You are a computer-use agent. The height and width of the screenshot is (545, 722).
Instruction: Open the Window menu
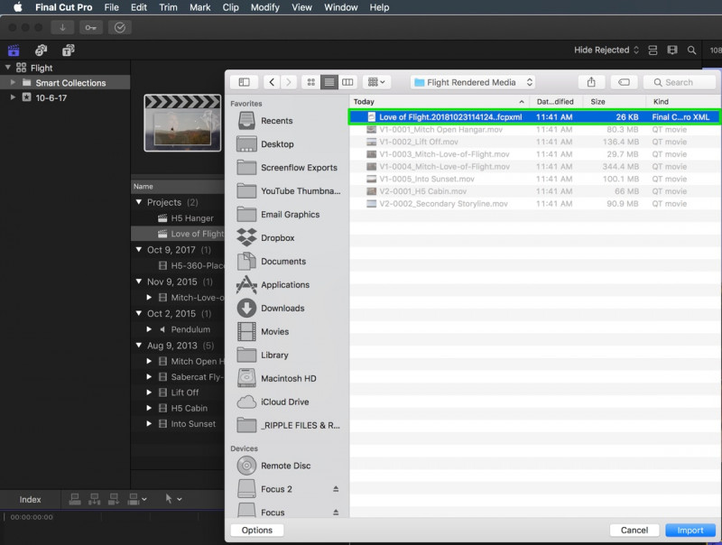pyautogui.click(x=341, y=7)
